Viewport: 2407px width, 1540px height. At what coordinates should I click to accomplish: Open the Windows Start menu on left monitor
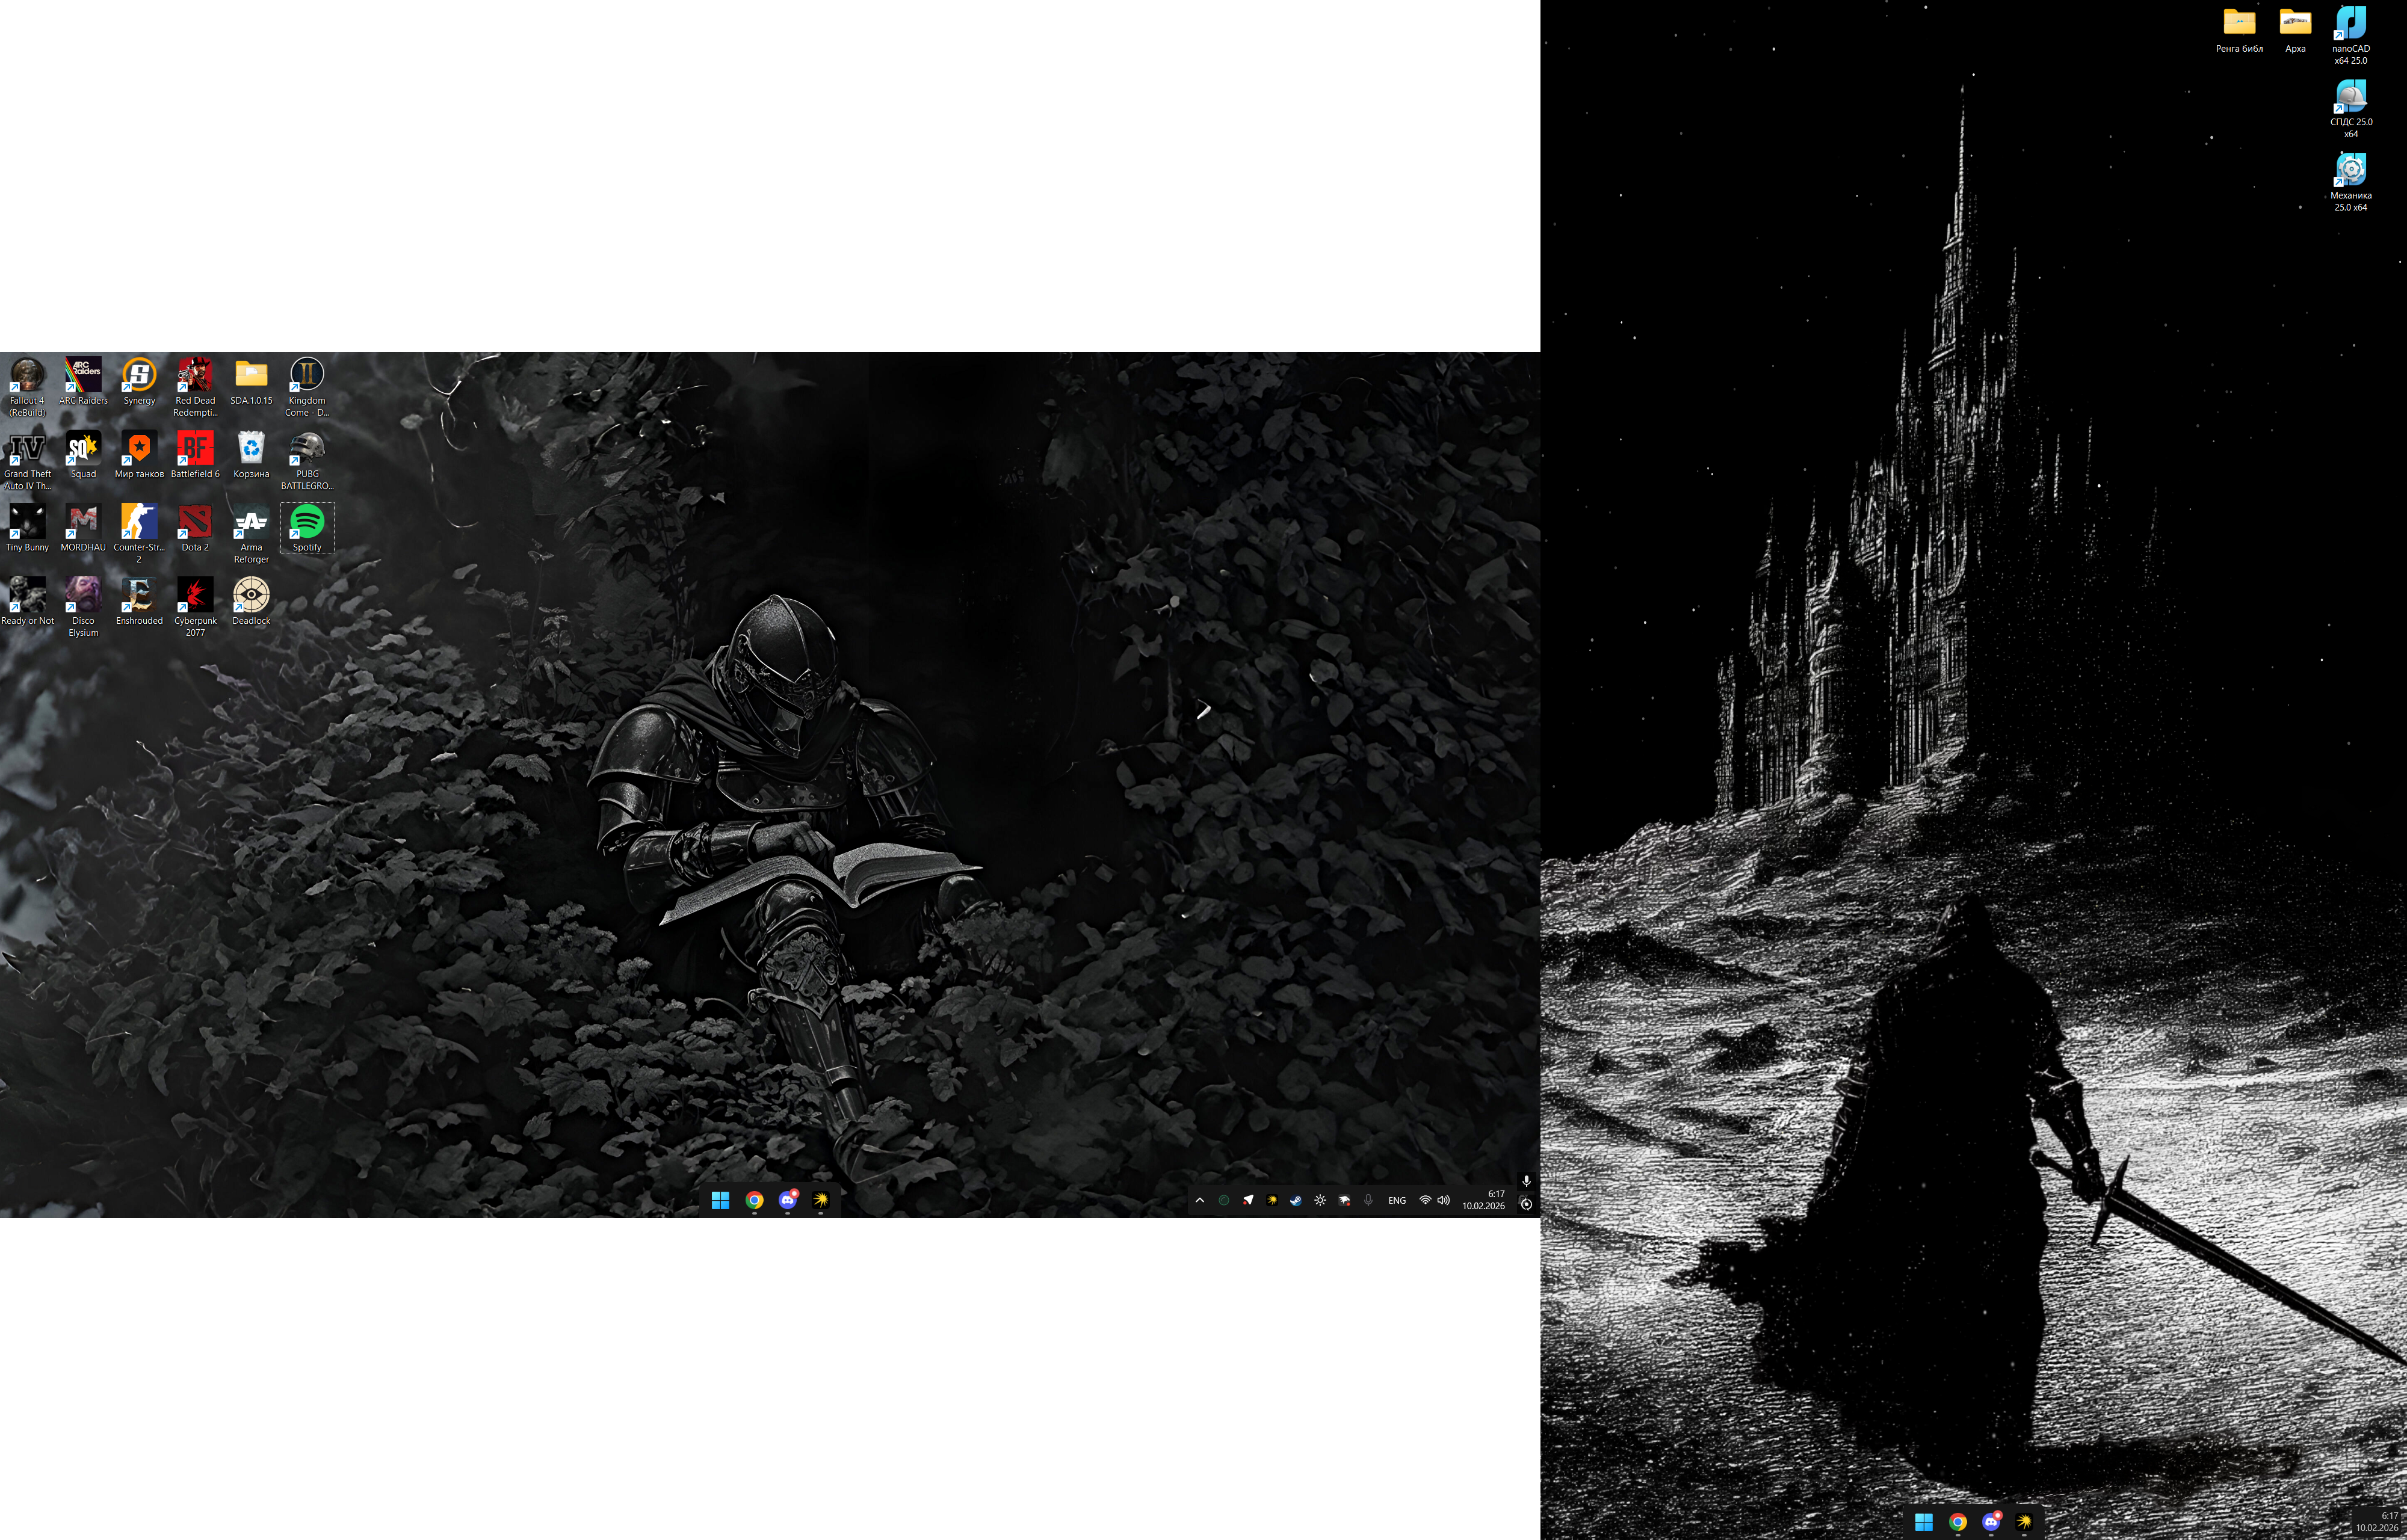click(x=720, y=1200)
